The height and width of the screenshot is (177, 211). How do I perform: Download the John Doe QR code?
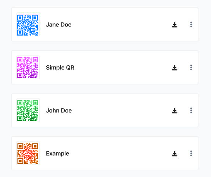click(175, 111)
